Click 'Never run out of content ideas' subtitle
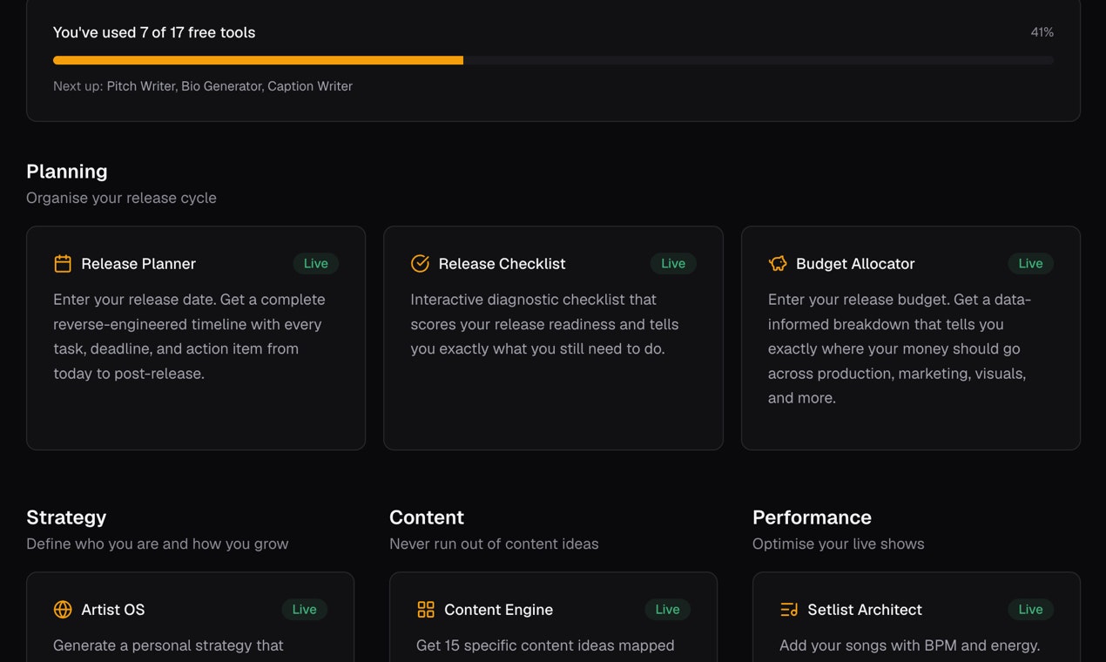 494,544
